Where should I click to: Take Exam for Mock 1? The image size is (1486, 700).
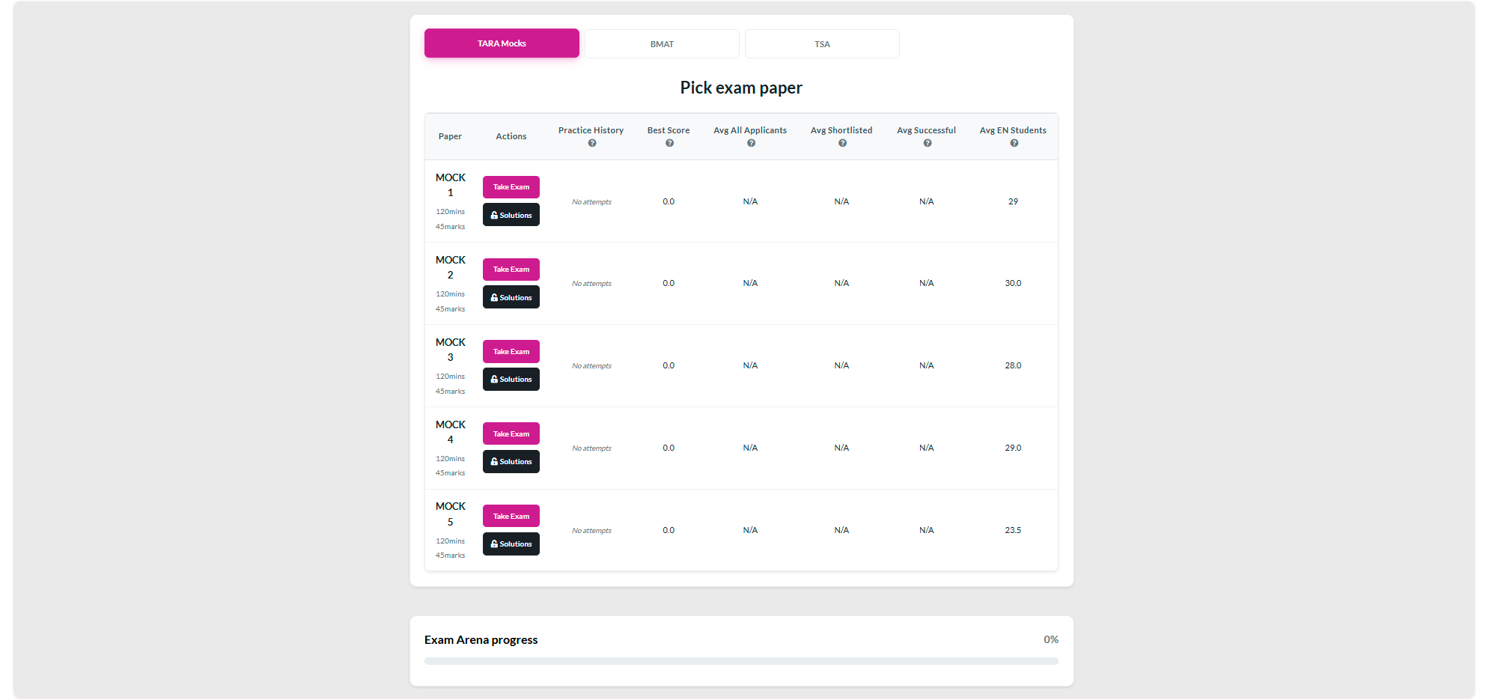tap(511, 187)
